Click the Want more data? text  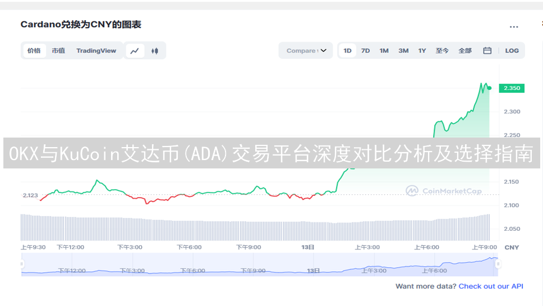click(426, 286)
